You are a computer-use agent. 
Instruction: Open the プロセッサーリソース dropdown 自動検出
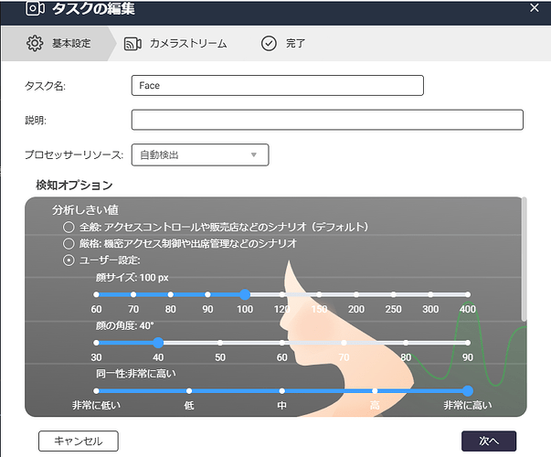(x=200, y=154)
